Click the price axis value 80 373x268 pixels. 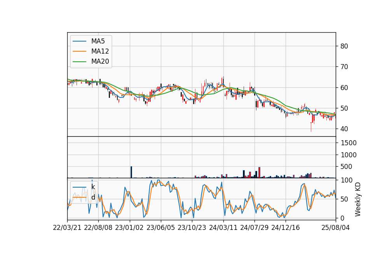pos(344,46)
